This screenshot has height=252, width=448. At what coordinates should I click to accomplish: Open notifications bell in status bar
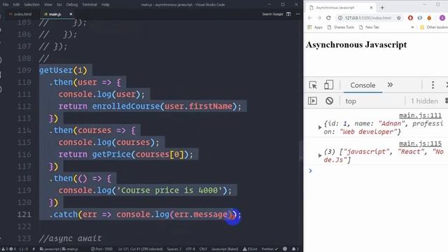click(295, 249)
